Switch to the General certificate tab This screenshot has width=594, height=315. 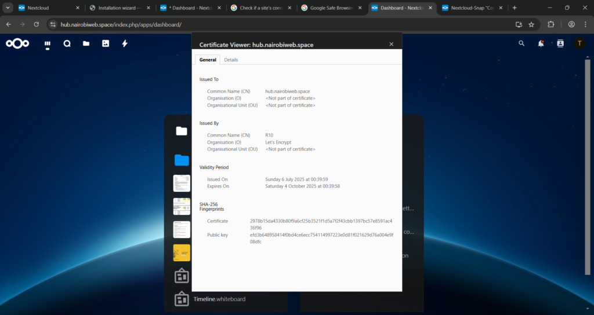tap(208, 60)
